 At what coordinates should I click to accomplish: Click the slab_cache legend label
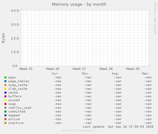coord(18,89)
